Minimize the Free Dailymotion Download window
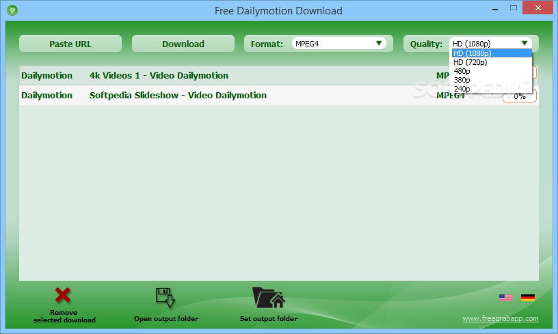The height and width of the screenshot is (334, 558). pyautogui.click(x=494, y=8)
